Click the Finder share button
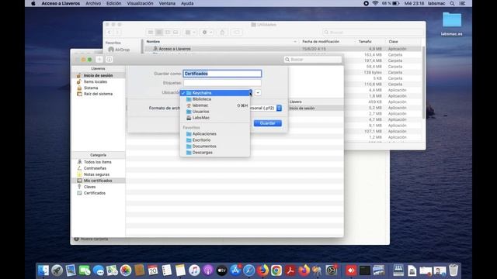 (222, 33)
